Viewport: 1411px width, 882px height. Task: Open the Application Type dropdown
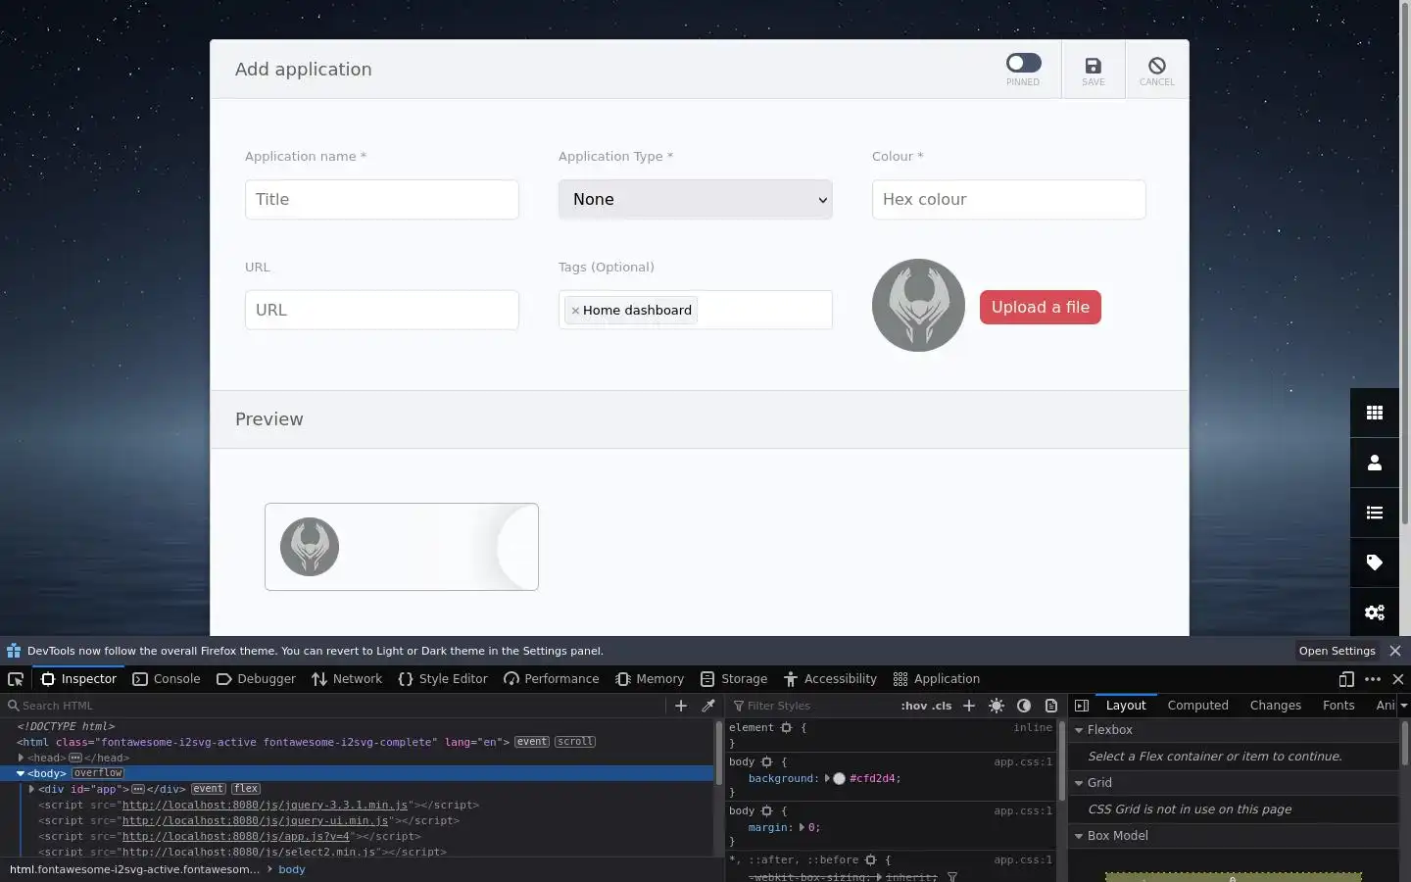pyautogui.click(x=696, y=199)
